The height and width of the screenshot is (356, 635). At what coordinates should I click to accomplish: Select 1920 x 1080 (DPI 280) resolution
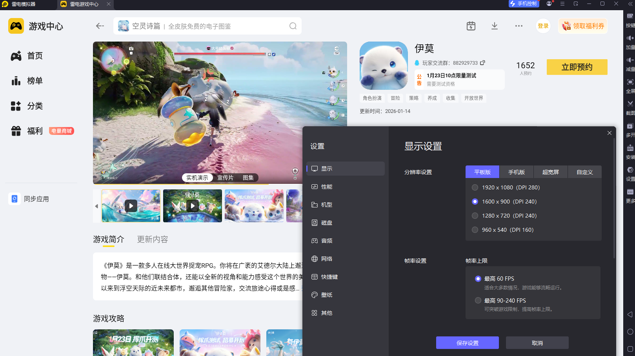point(475,187)
